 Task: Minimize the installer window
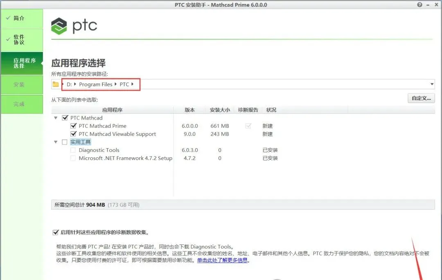[428, 5]
